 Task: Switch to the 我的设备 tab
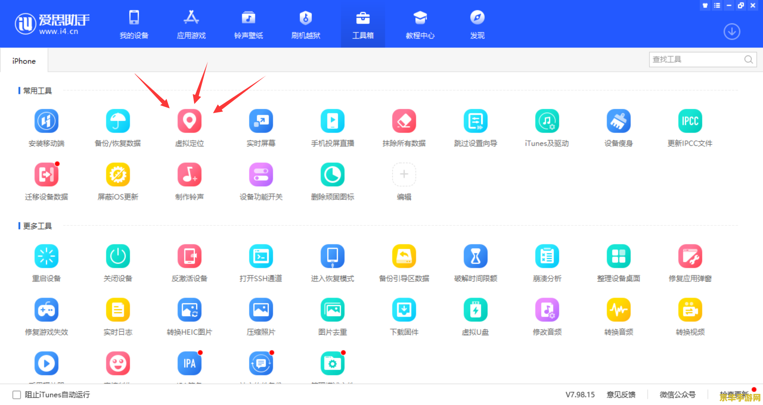[x=134, y=25]
